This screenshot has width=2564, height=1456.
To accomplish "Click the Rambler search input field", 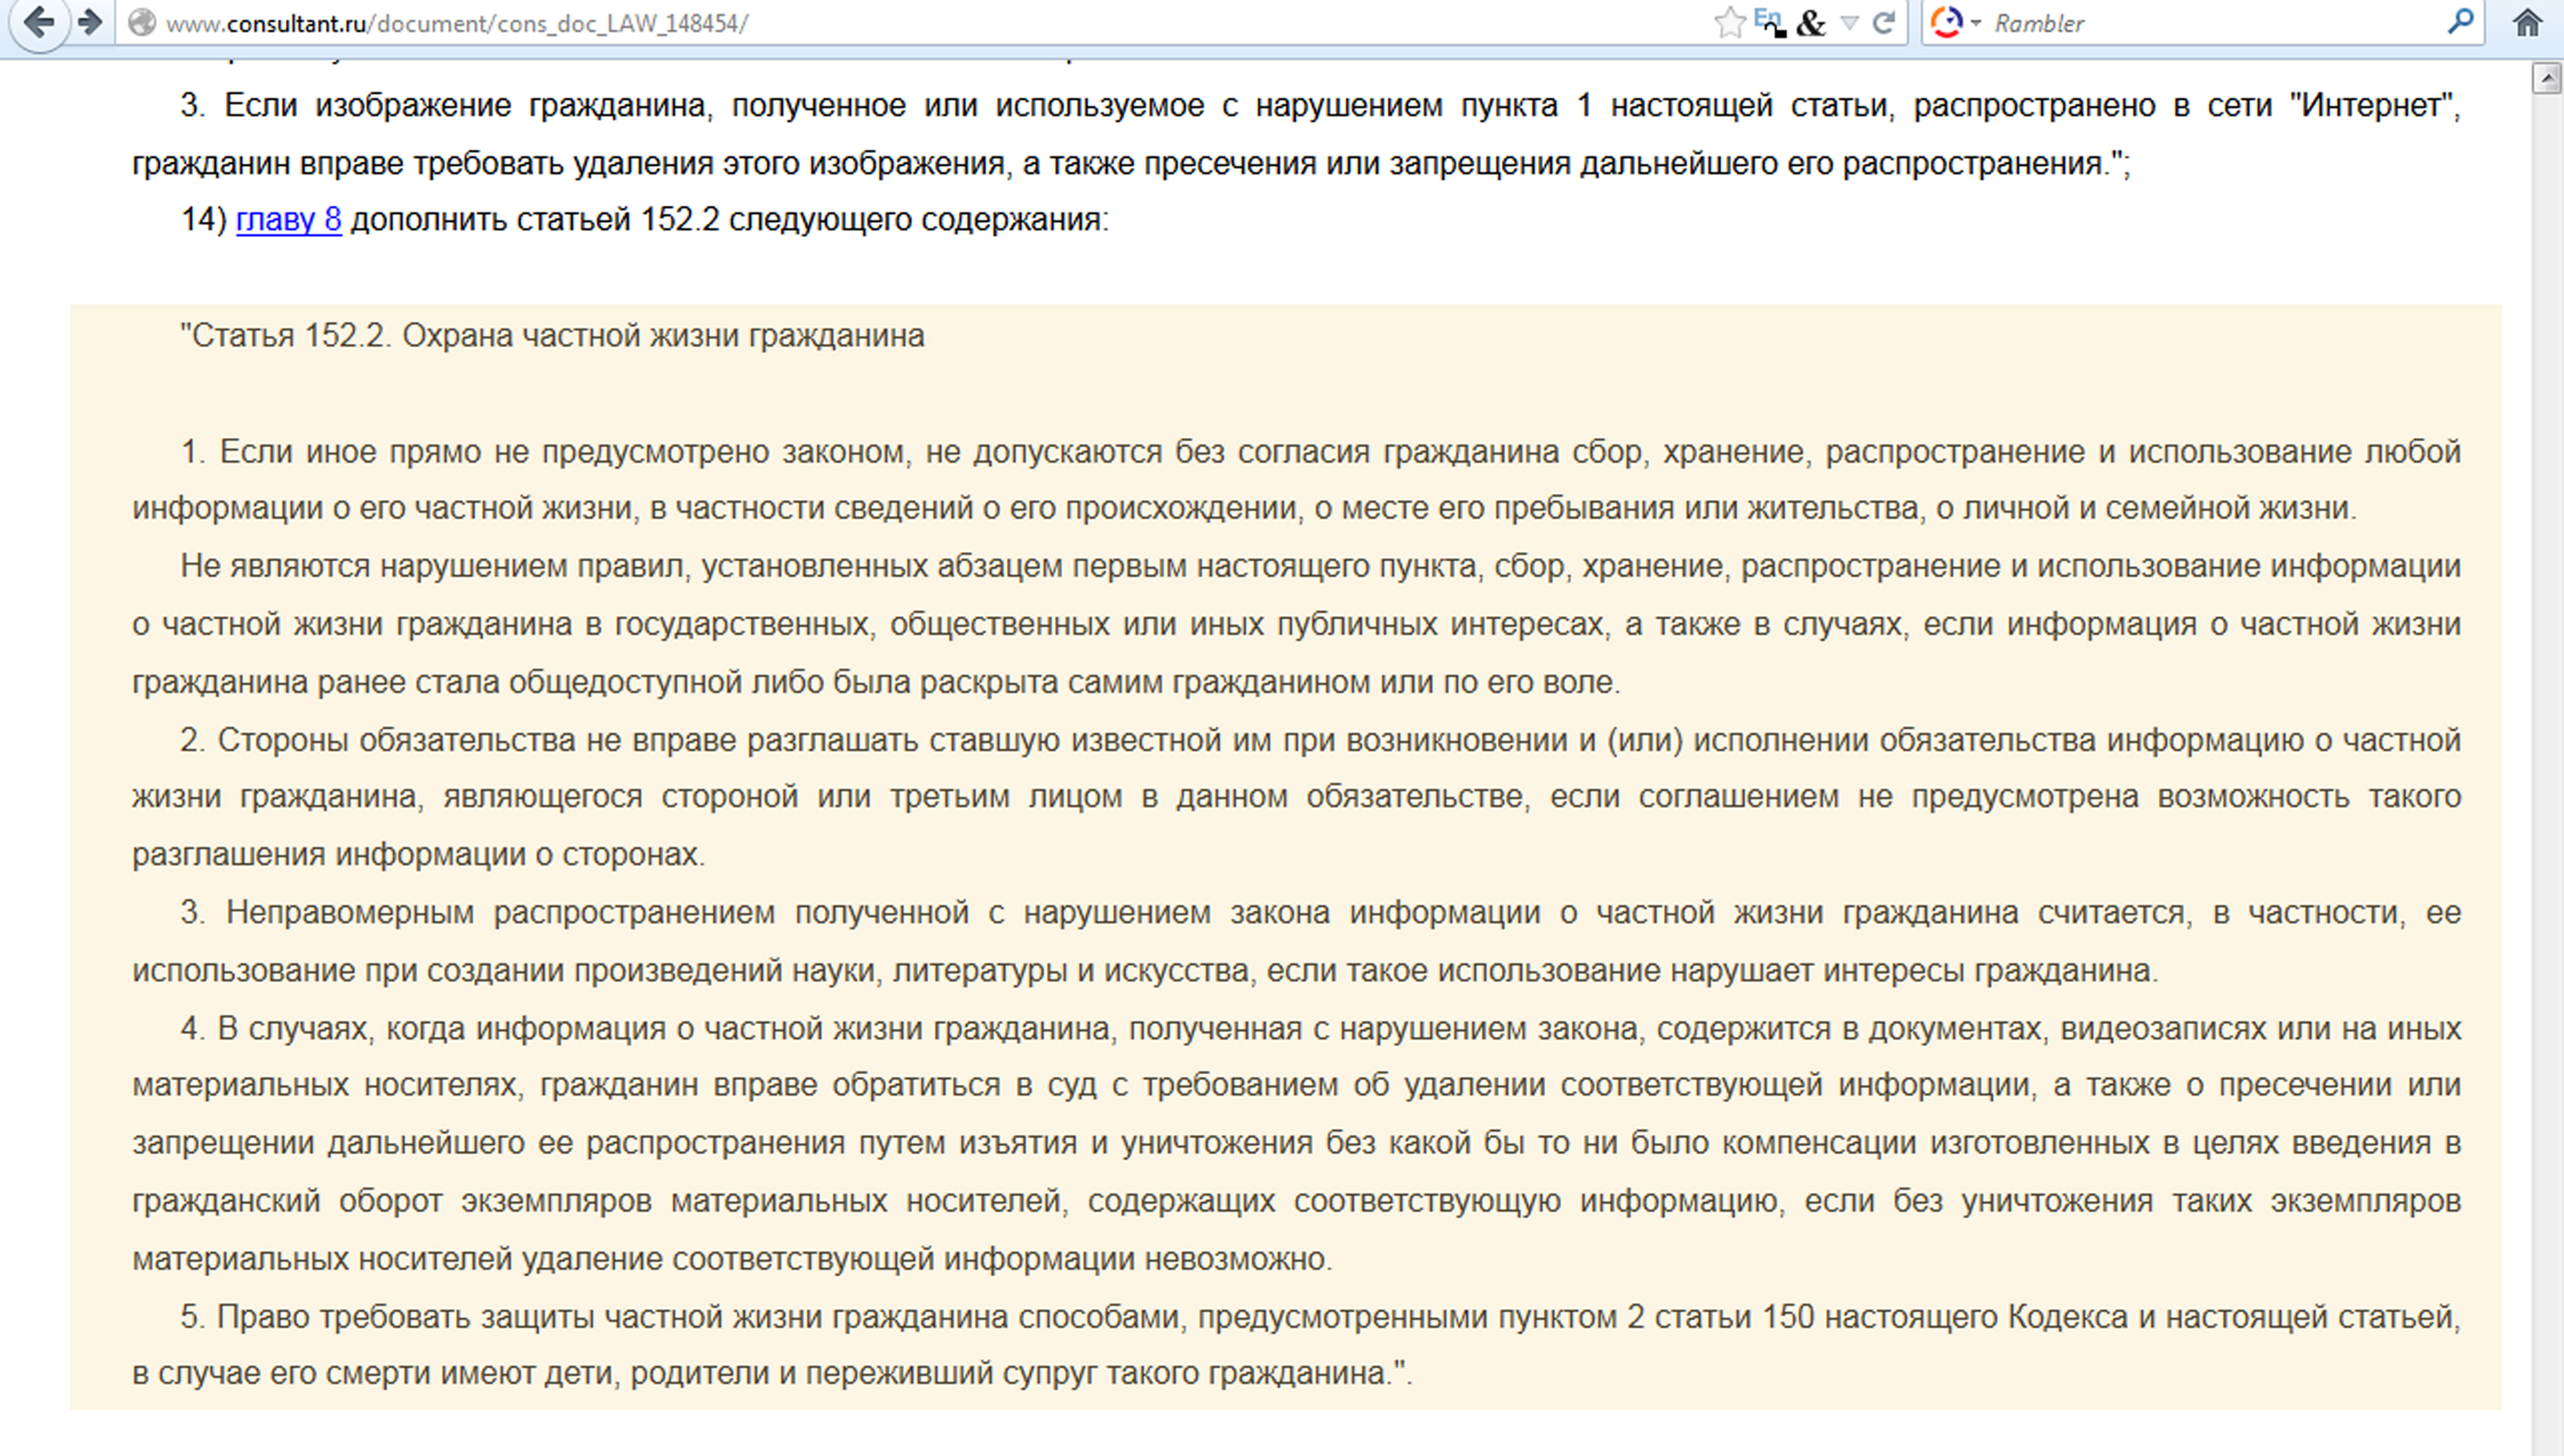I will coord(2200,23).
